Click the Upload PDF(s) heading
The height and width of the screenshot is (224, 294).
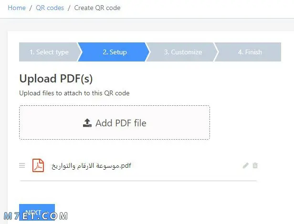56,79
